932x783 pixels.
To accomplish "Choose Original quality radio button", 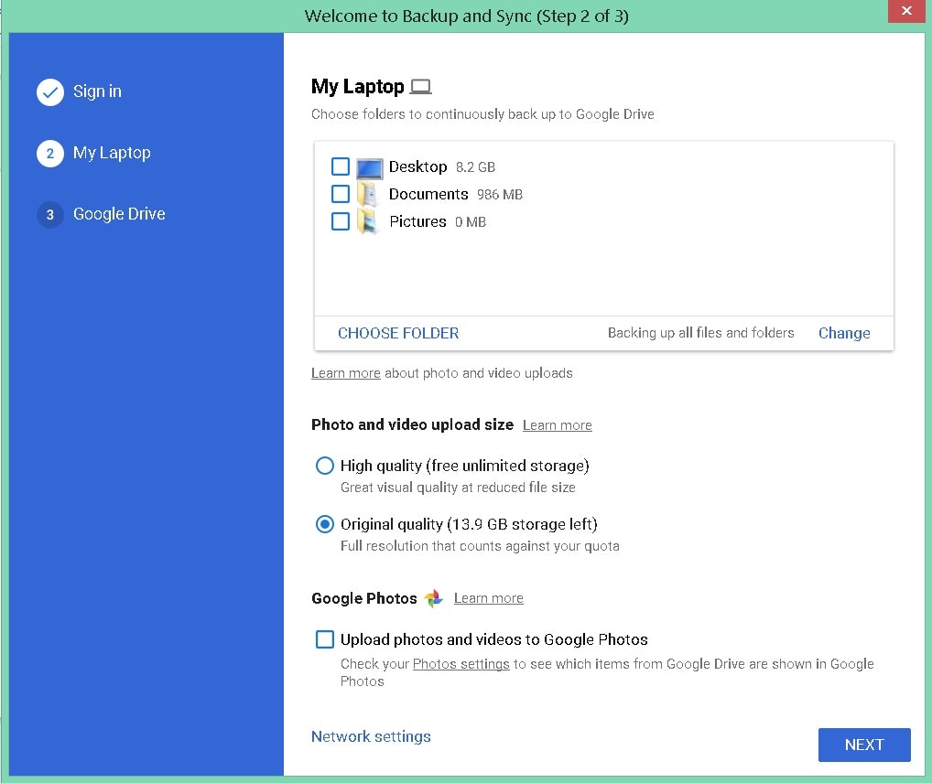I will [x=325, y=524].
